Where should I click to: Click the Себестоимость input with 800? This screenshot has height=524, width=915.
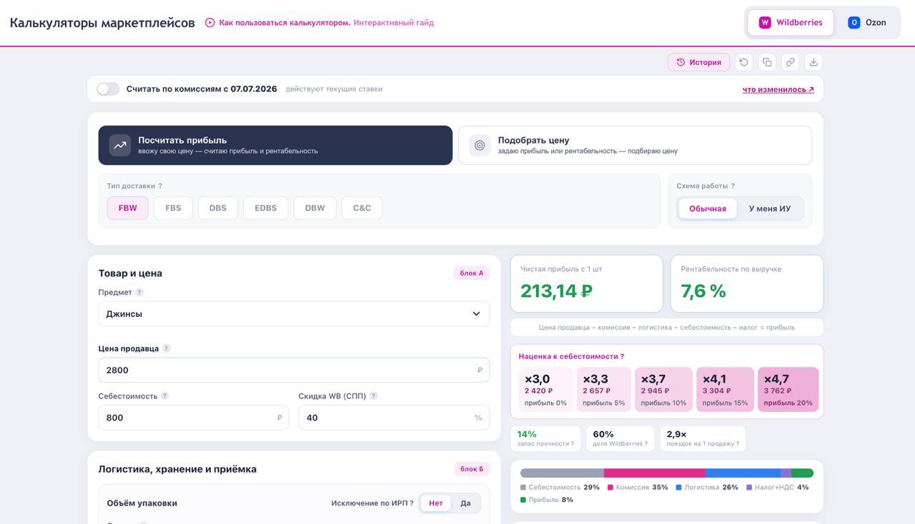[194, 418]
